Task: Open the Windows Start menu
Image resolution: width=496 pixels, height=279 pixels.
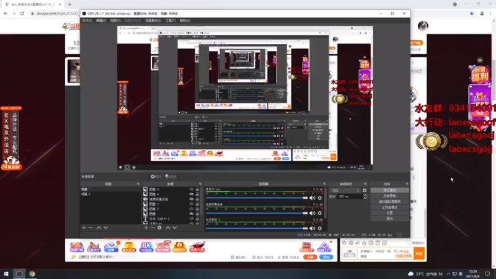Action: [6, 273]
